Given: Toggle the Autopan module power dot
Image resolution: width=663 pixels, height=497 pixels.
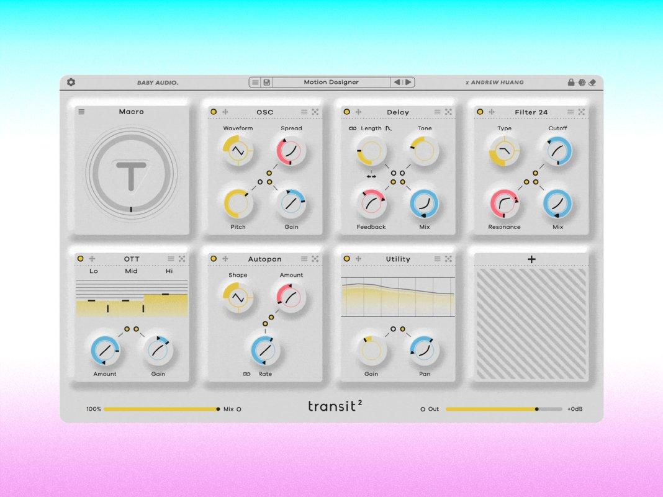Looking at the screenshot, I should [x=214, y=259].
